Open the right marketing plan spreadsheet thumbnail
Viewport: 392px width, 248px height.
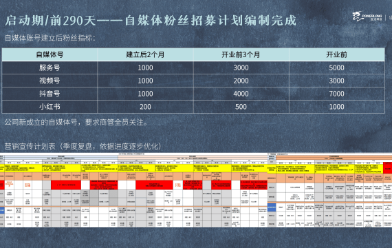click(330, 190)
